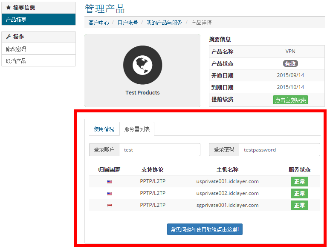Viewport: 327px width, 252px height.
Task: Click the 有效 status badge
Action: 290,63
